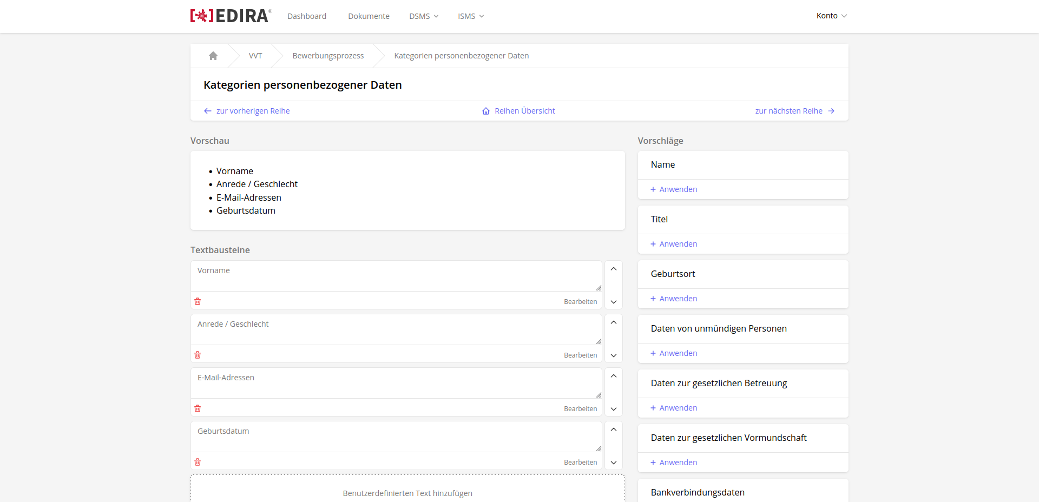This screenshot has width=1039, height=502.
Task: Navigate to Bewerbungsprozess breadcrumb
Action: pyautogui.click(x=328, y=56)
